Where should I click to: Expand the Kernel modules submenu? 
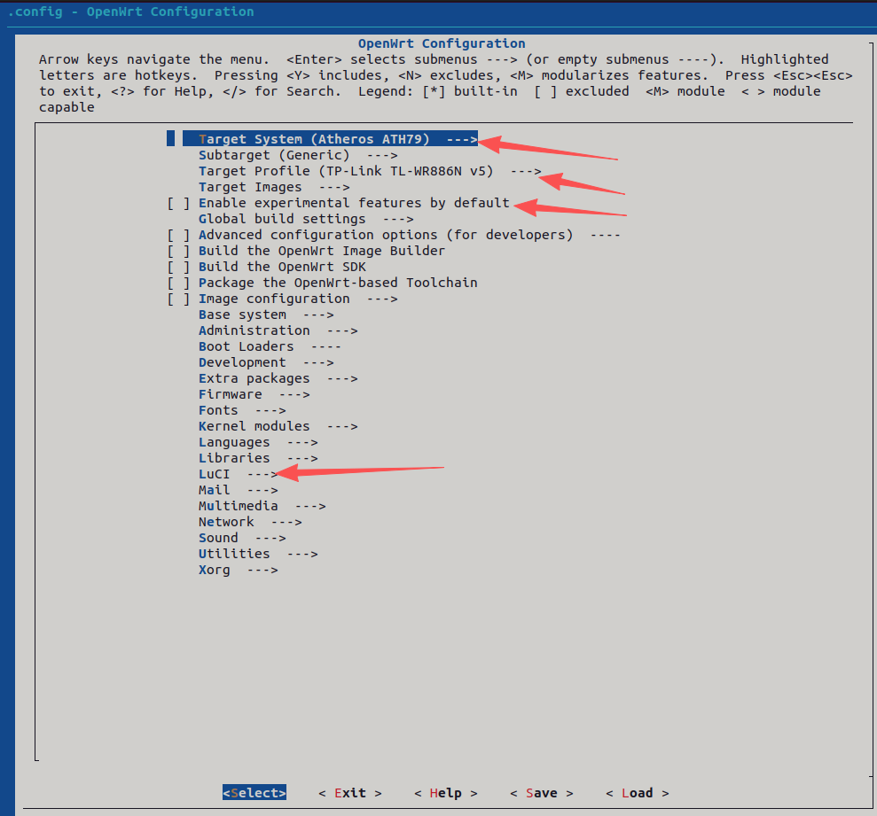pos(278,426)
